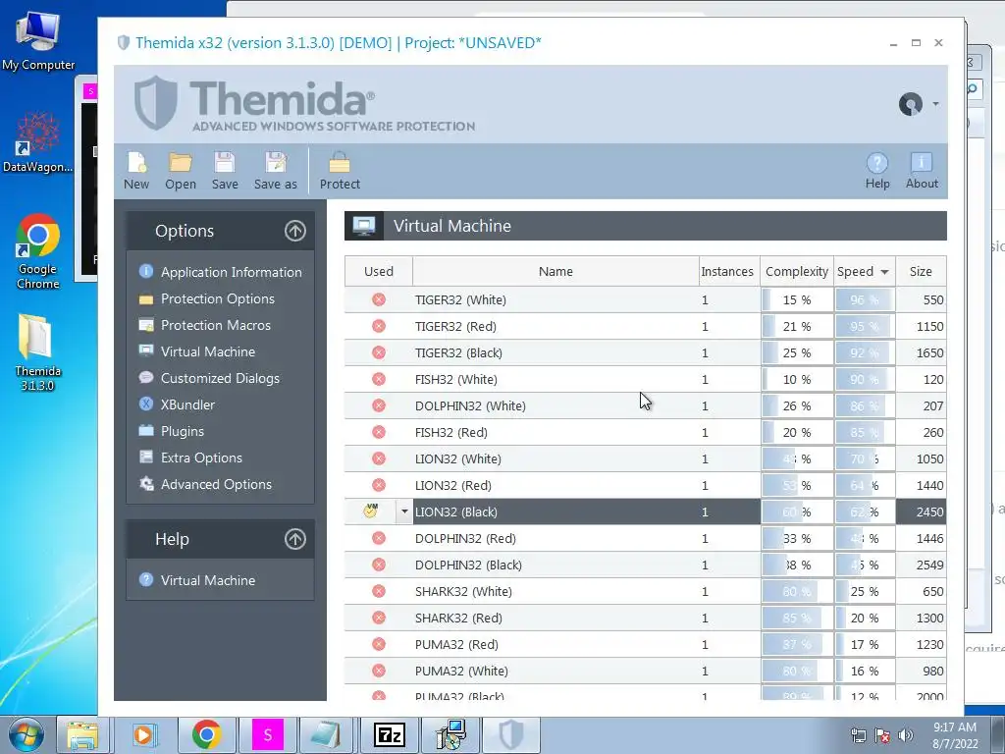Toggle the Used icon for TIGER32 (Black)

[x=379, y=352]
